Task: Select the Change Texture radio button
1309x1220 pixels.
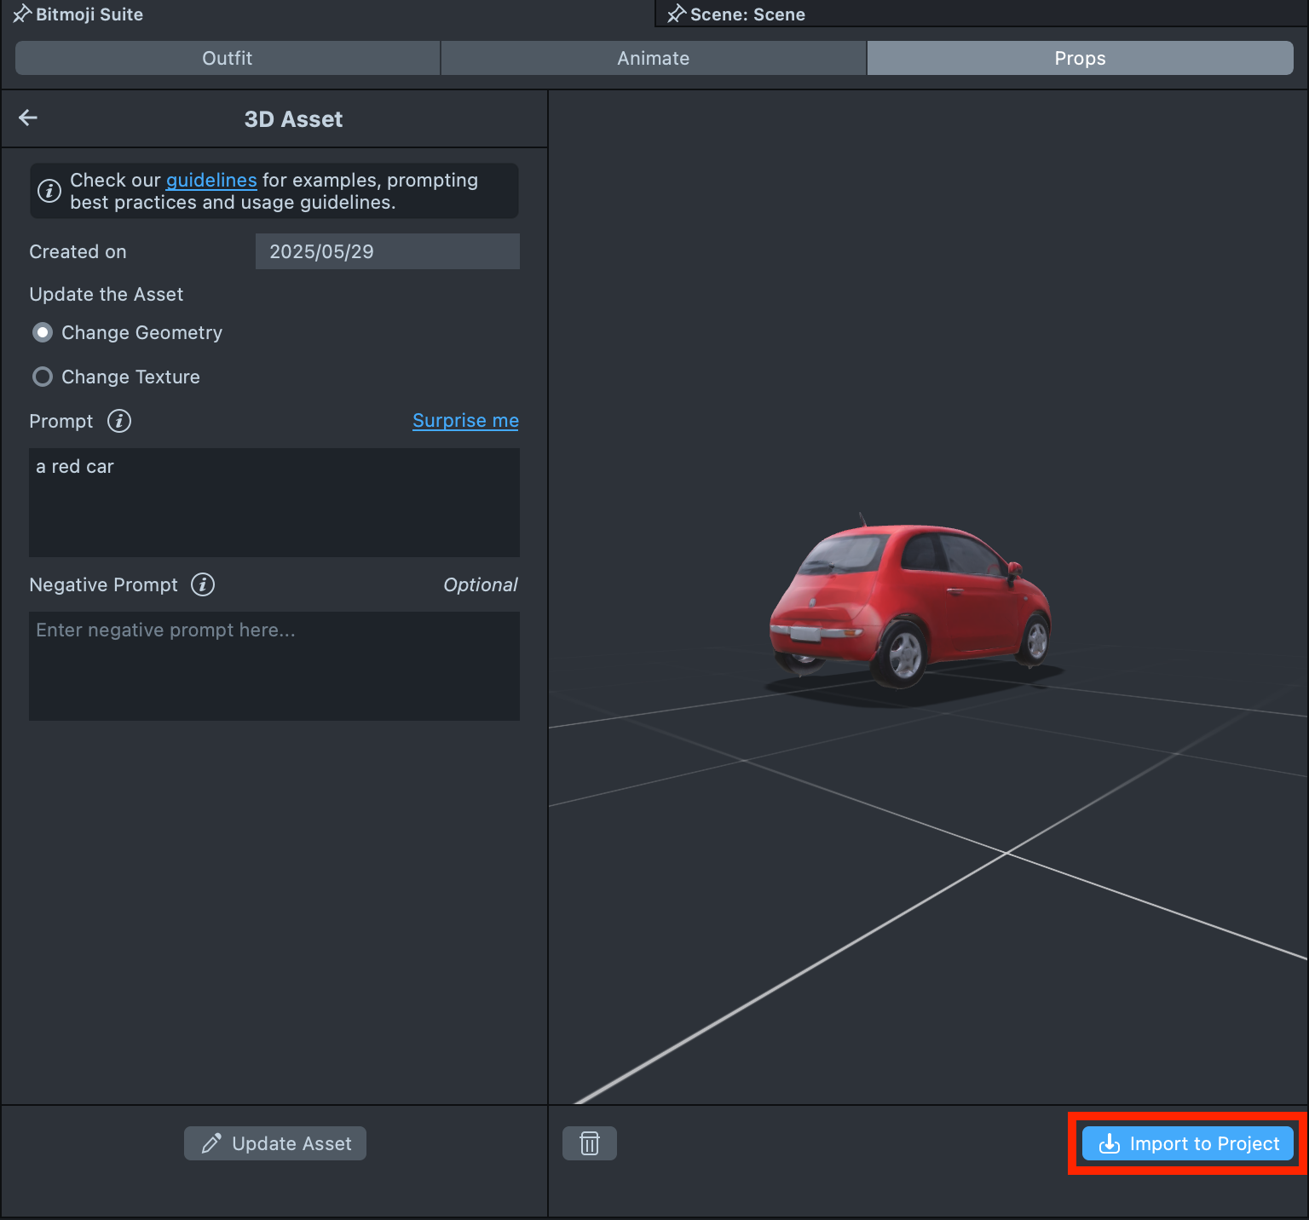Action: pos(43,377)
